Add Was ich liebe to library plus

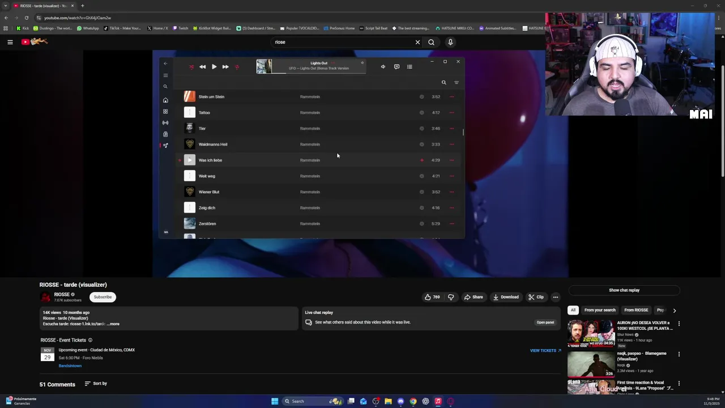tap(421, 160)
